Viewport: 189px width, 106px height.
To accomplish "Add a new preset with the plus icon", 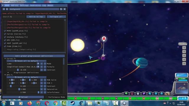I will pyautogui.click(x=65, y=9).
